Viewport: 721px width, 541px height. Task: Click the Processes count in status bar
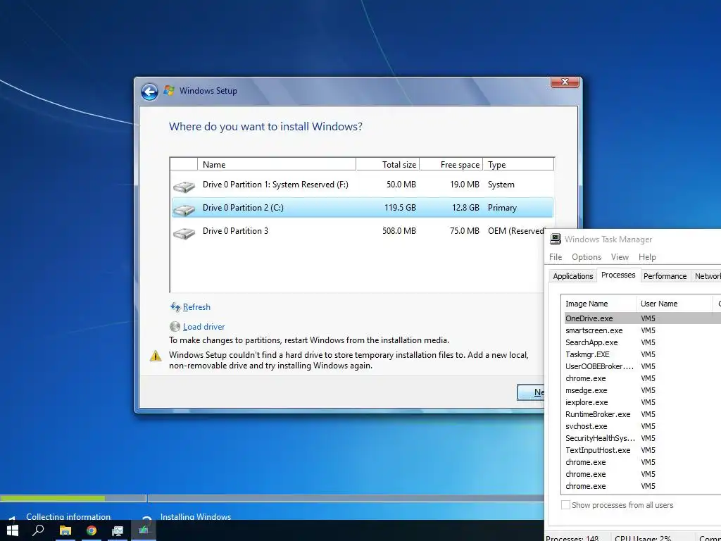pos(572,537)
